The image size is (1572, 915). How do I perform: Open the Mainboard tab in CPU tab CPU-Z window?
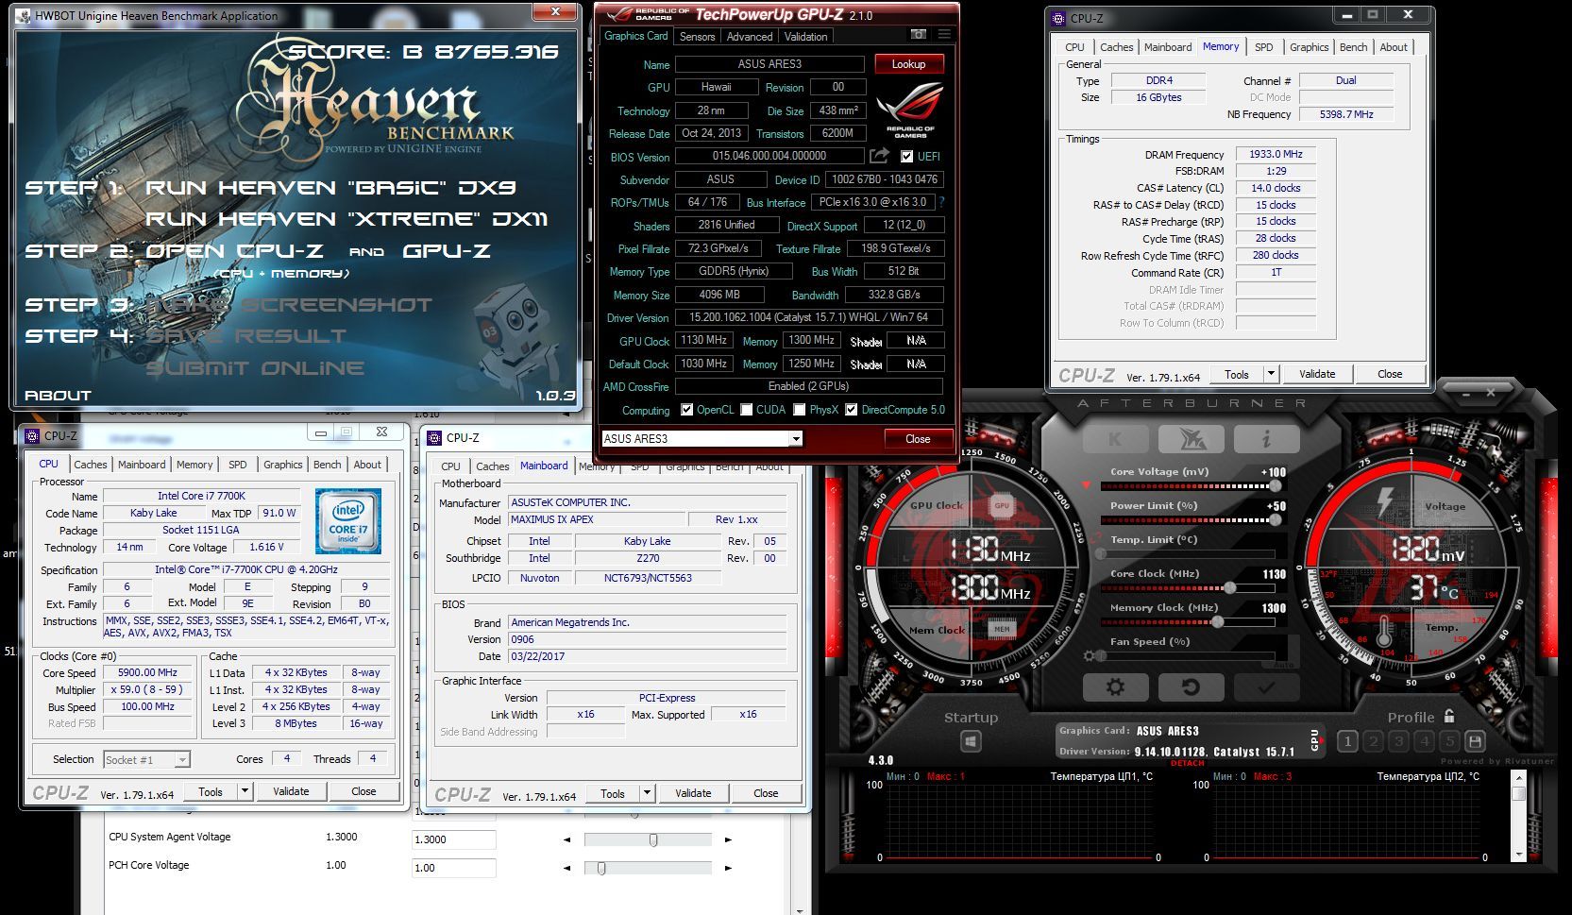142,465
